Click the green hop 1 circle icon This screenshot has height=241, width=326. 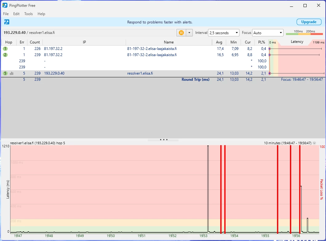5,49
